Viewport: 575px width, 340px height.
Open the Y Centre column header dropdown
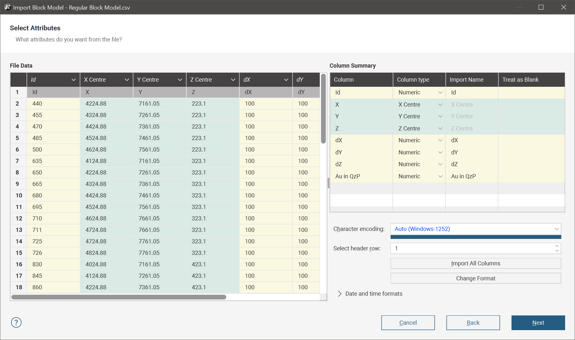coord(180,80)
